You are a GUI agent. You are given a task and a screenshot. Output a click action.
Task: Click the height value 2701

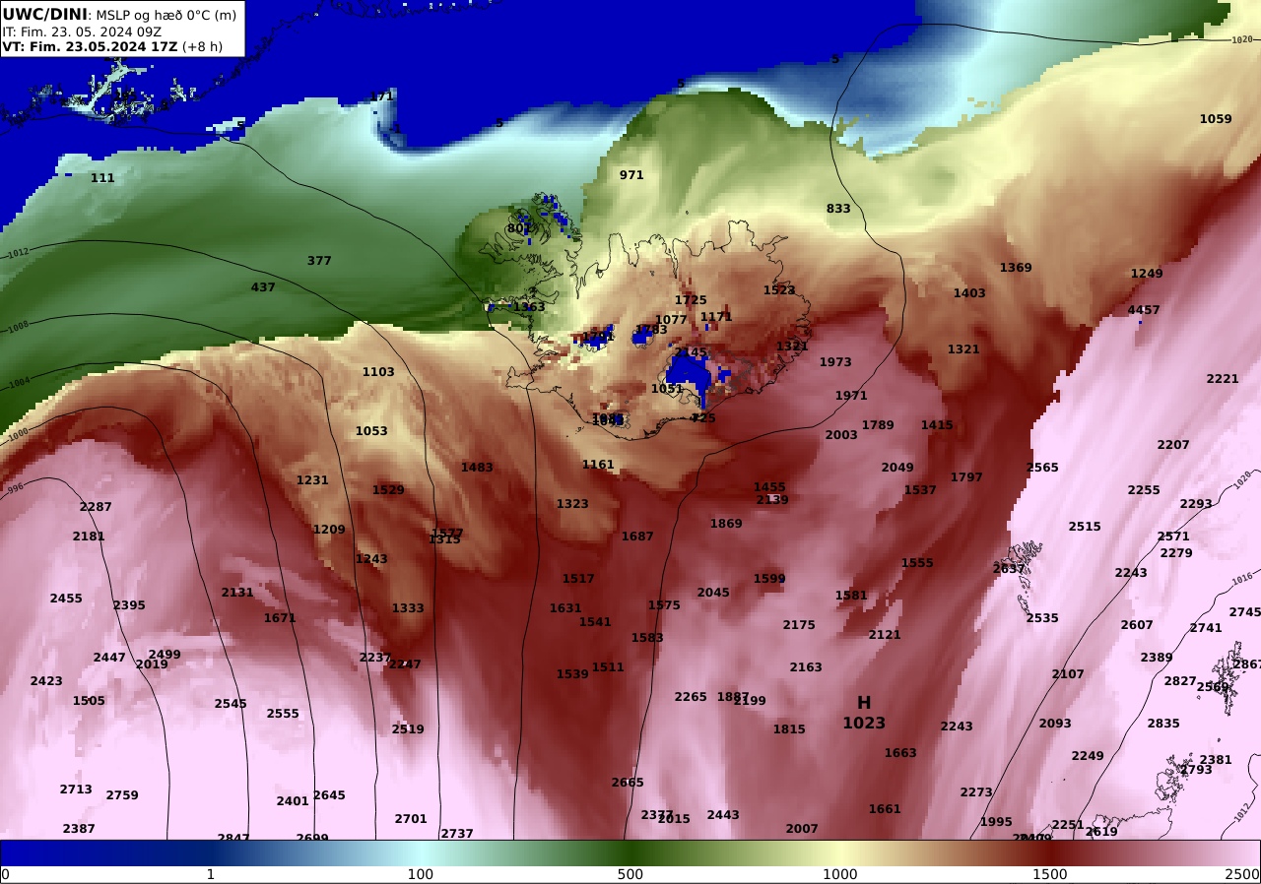[x=411, y=819]
